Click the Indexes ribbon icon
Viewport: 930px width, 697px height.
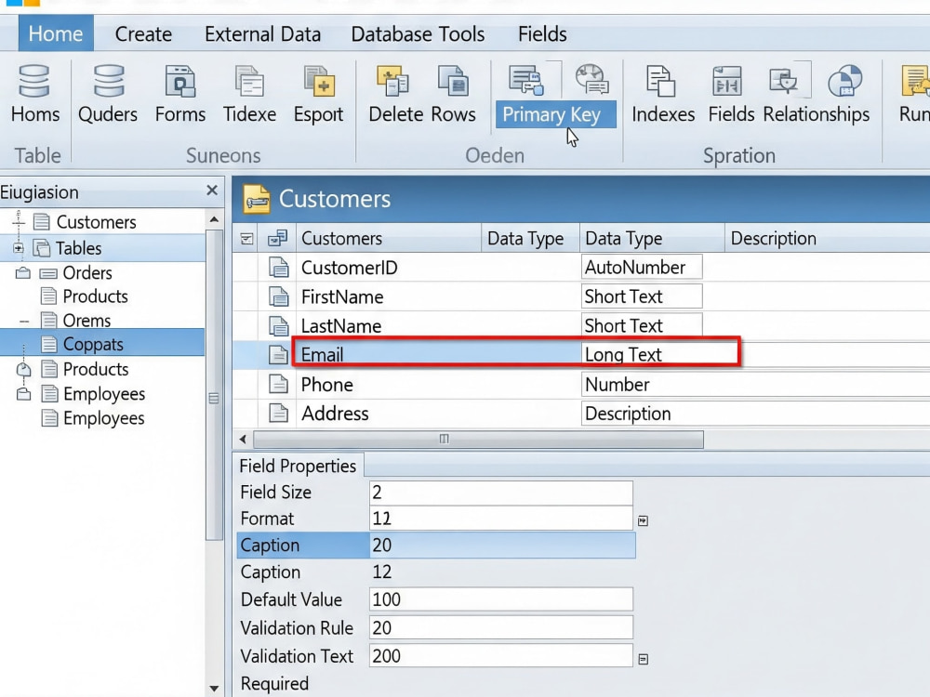tap(661, 81)
